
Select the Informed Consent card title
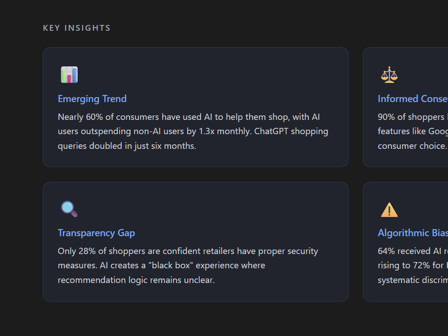coord(412,99)
